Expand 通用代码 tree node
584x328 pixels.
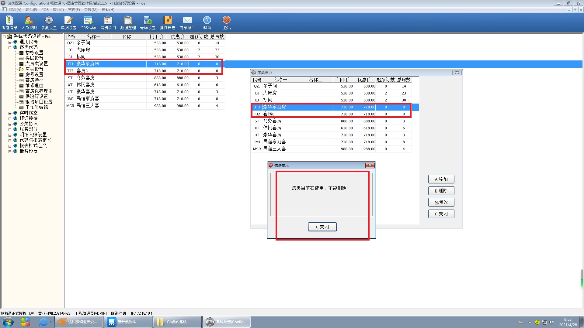[x=10, y=42]
